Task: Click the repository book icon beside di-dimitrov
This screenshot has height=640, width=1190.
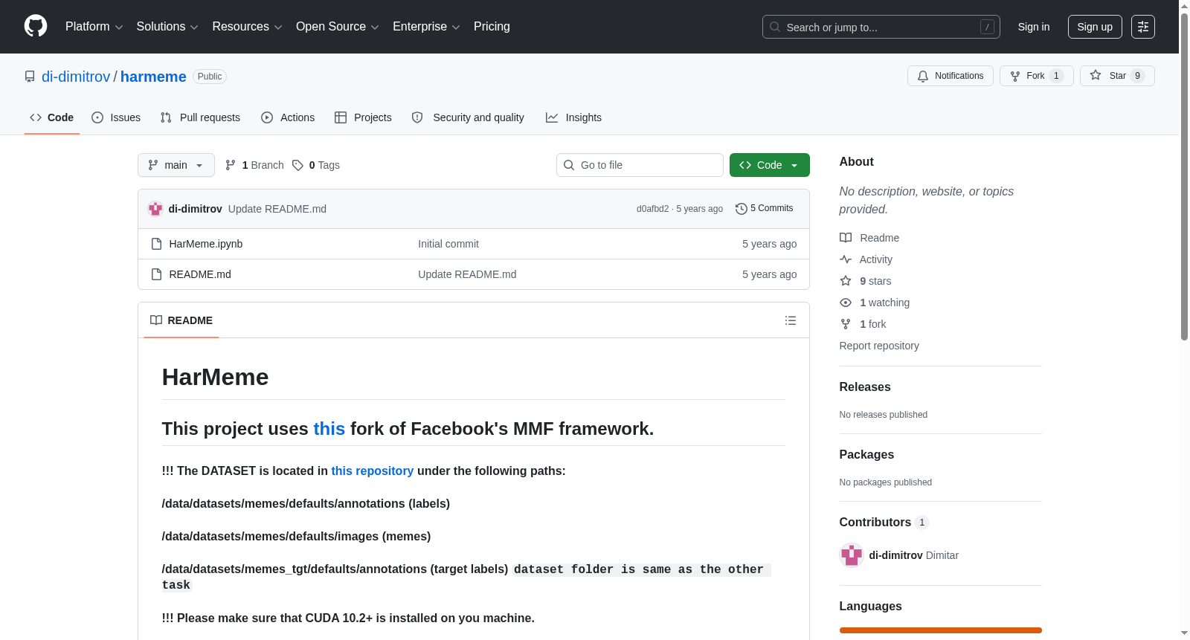Action: [x=30, y=77]
